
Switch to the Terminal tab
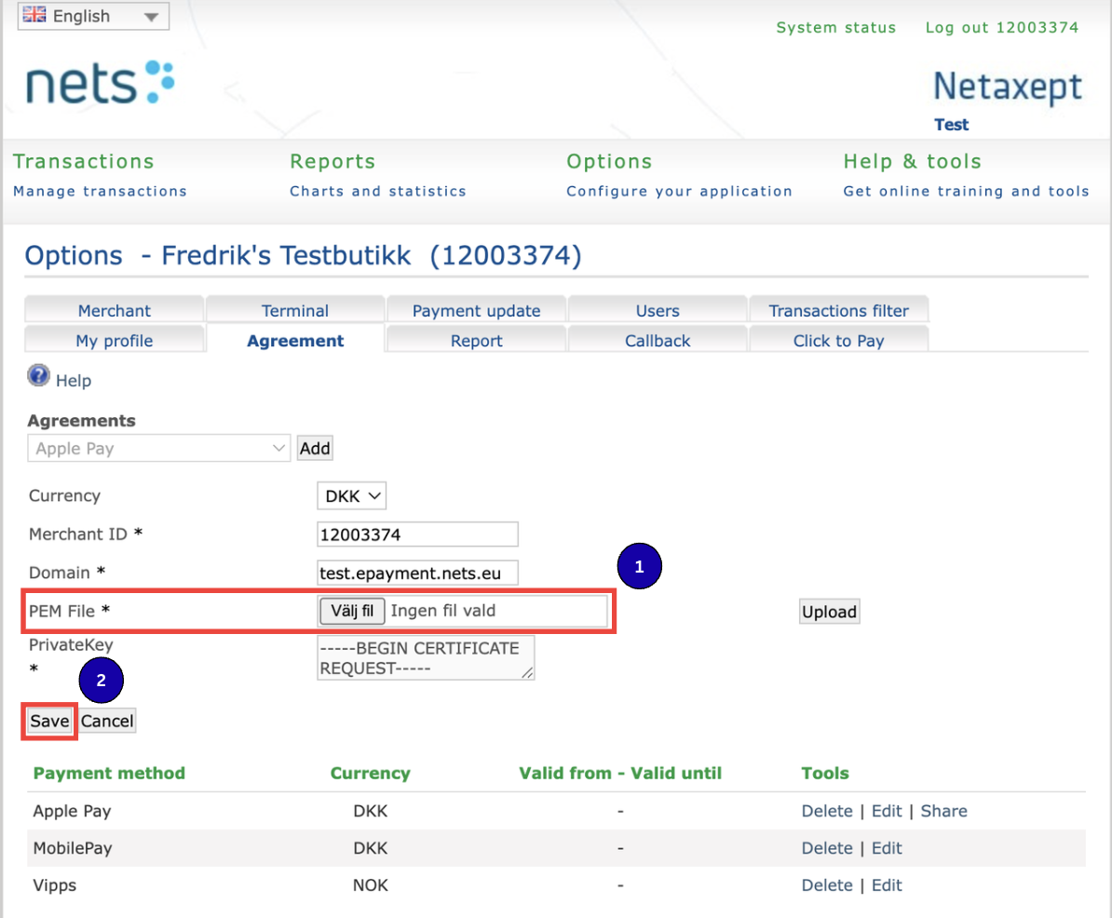pyautogui.click(x=295, y=310)
